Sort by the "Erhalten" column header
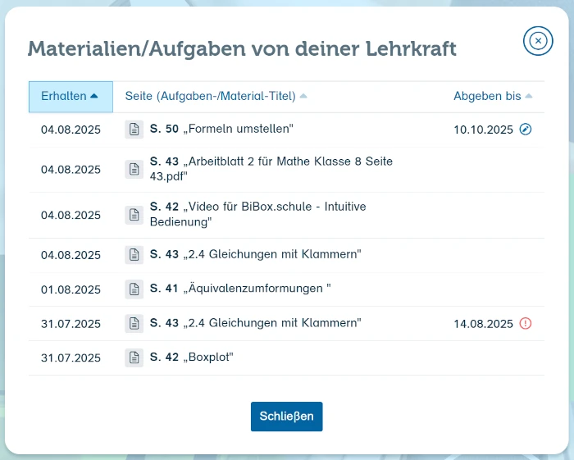Screen dimensions: 574x460 pyautogui.click(x=70, y=97)
